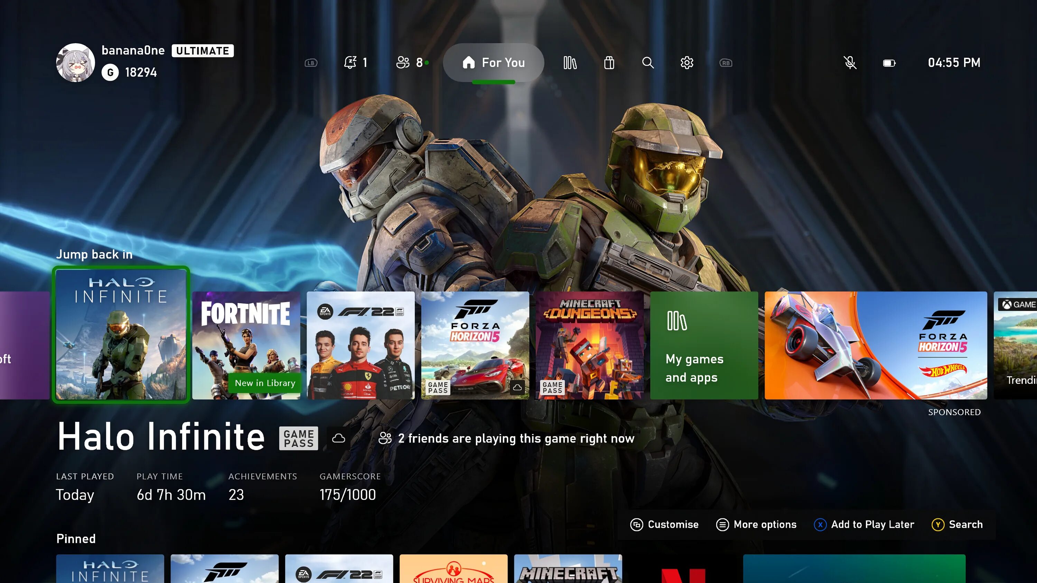Open More Options for Halo Infinite

pos(756,524)
